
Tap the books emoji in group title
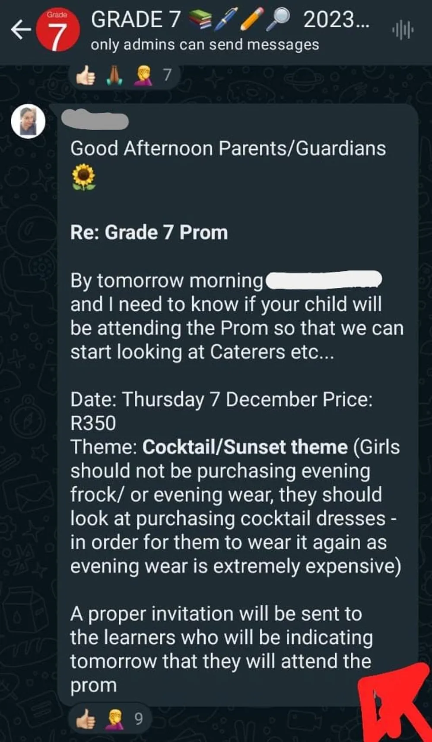pyautogui.click(x=201, y=20)
